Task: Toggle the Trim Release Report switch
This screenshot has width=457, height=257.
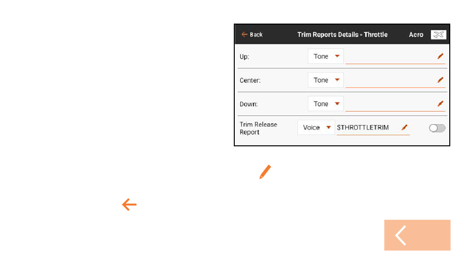Action: (x=437, y=128)
